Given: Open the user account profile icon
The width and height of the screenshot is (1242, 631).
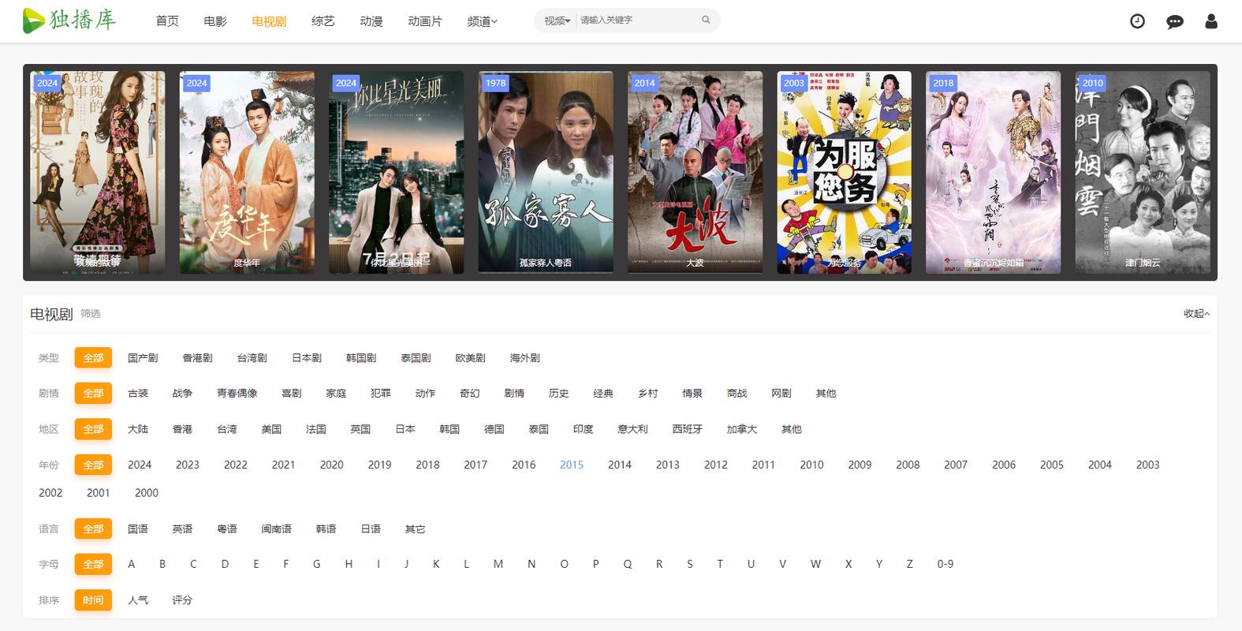Looking at the screenshot, I should point(1211,21).
